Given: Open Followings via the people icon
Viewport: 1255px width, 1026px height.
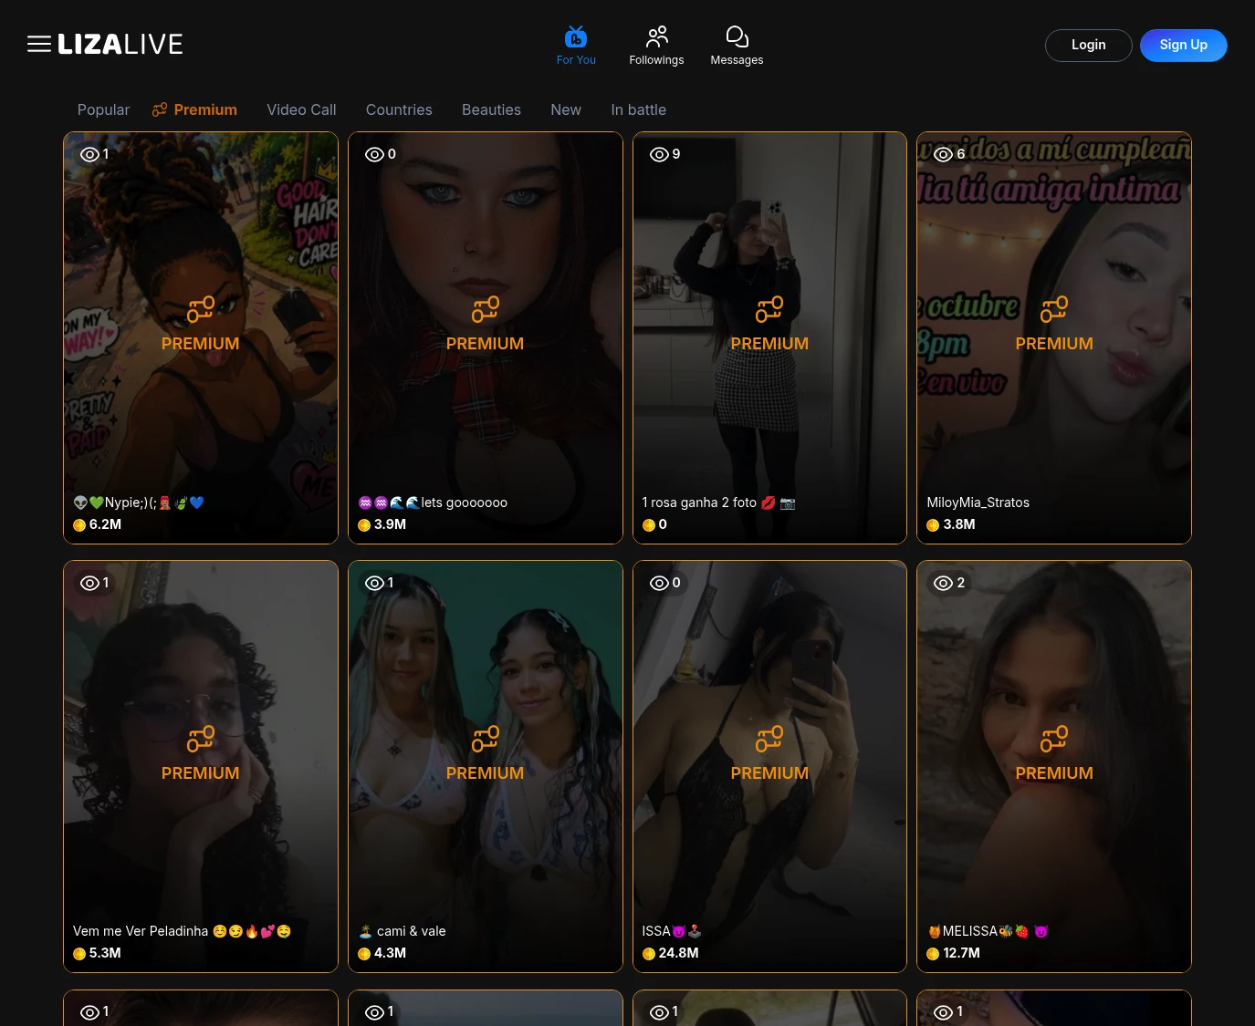Looking at the screenshot, I should tap(656, 36).
